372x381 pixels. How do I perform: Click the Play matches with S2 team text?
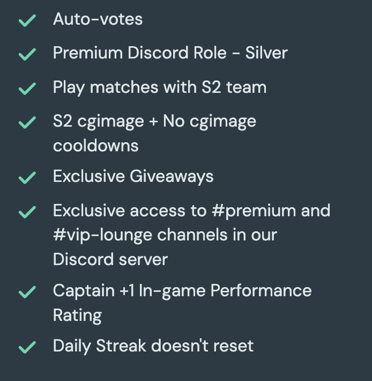click(159, 87)
